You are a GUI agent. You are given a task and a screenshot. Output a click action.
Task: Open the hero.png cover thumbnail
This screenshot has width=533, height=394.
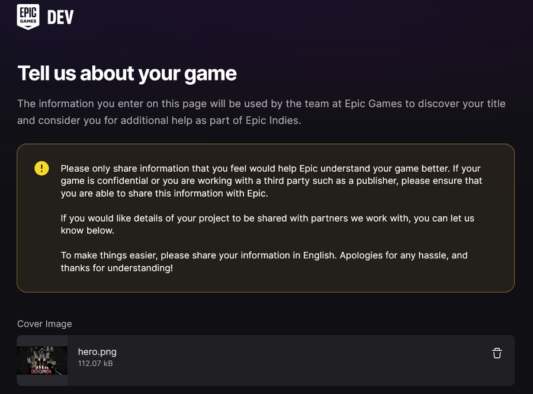point(42,360)
